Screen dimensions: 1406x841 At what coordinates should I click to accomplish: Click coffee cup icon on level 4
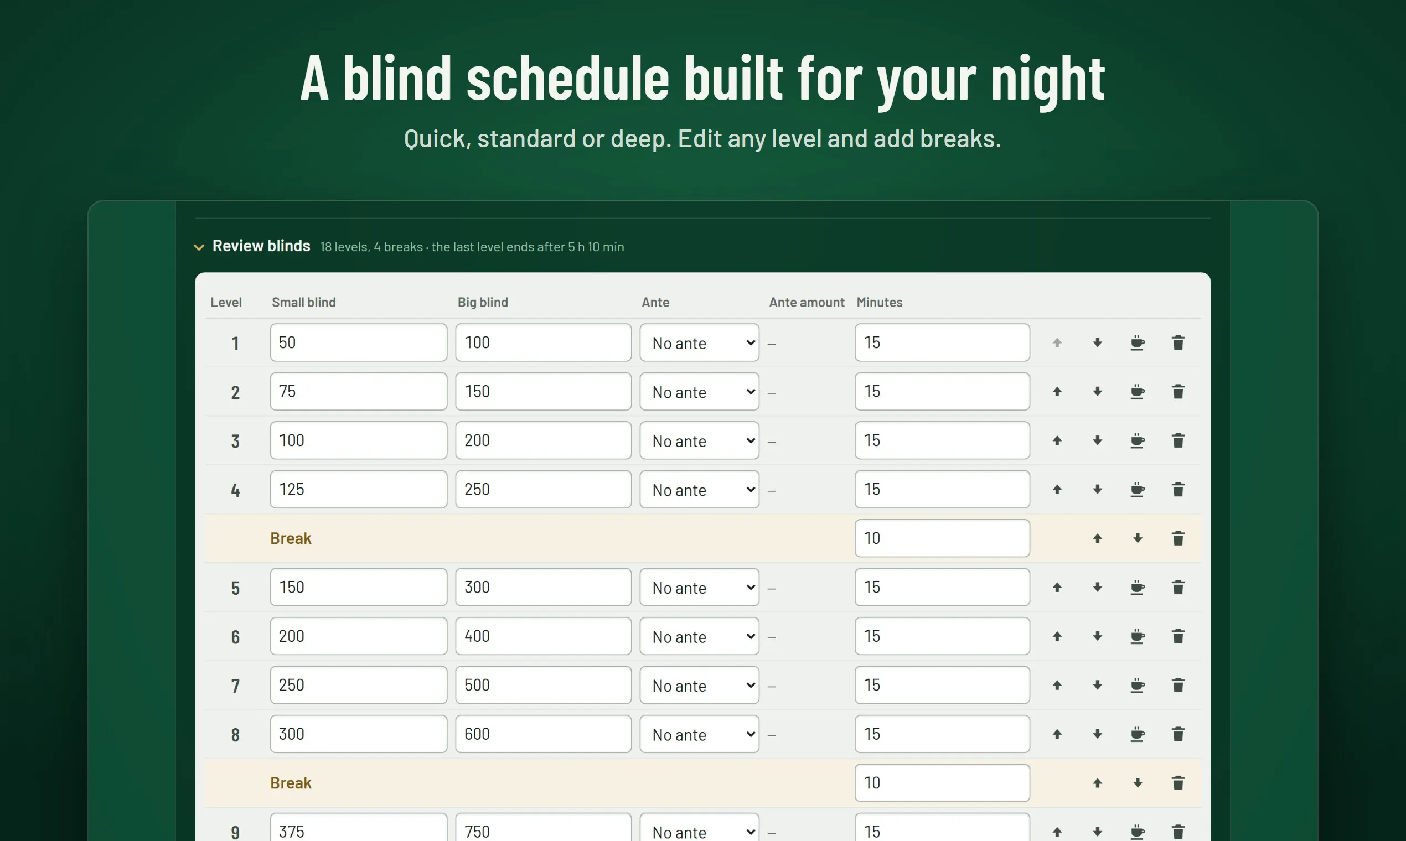(1138, 489)
